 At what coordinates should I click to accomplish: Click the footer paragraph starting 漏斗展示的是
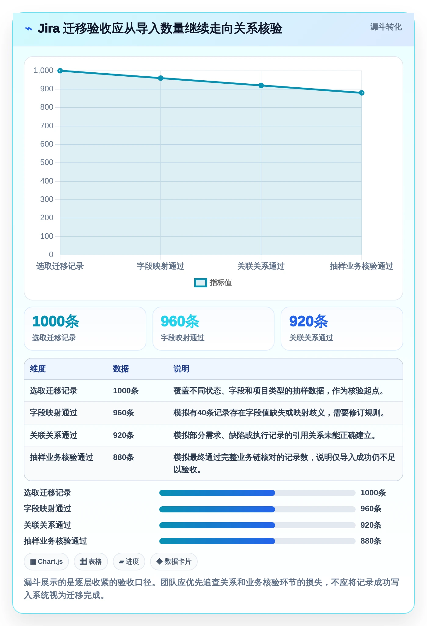pyautogui.click(x=211, y=589)
